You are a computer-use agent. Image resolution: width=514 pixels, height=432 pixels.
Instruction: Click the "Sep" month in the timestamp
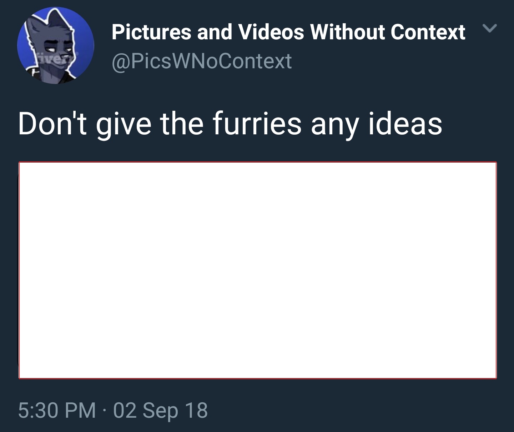coord(160,411)
